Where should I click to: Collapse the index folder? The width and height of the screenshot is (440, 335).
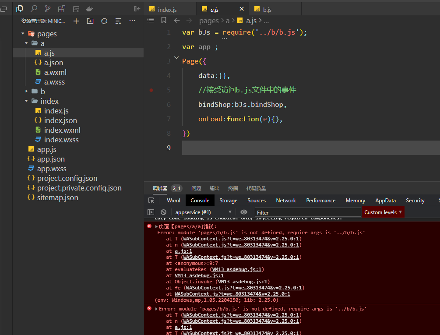tap(26, 101)
